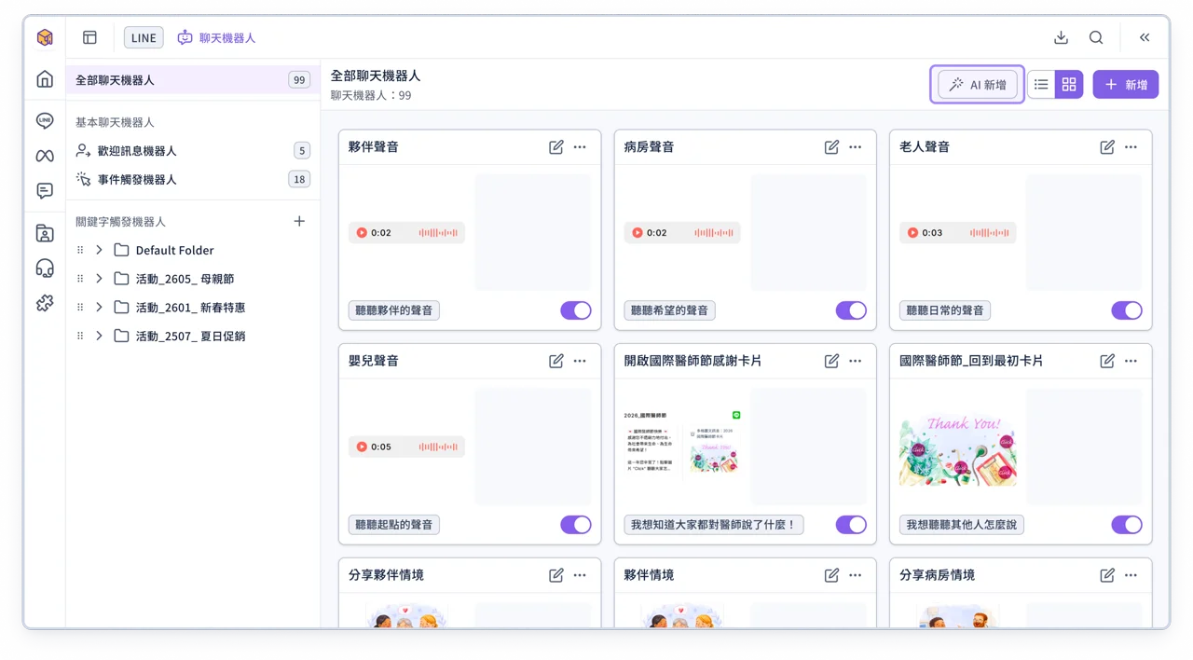This screenshot has height=660, width=1193.
Task: Edit the 分享夥伴情境 card
Action: tap(556, 575)
